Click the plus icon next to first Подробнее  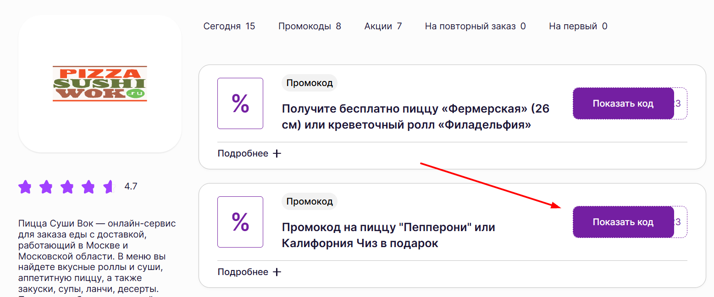point(277,153)
